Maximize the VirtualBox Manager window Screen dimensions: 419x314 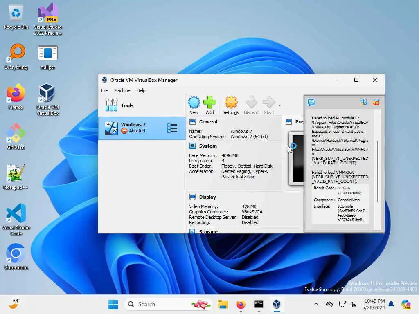(x=356, y=80)
